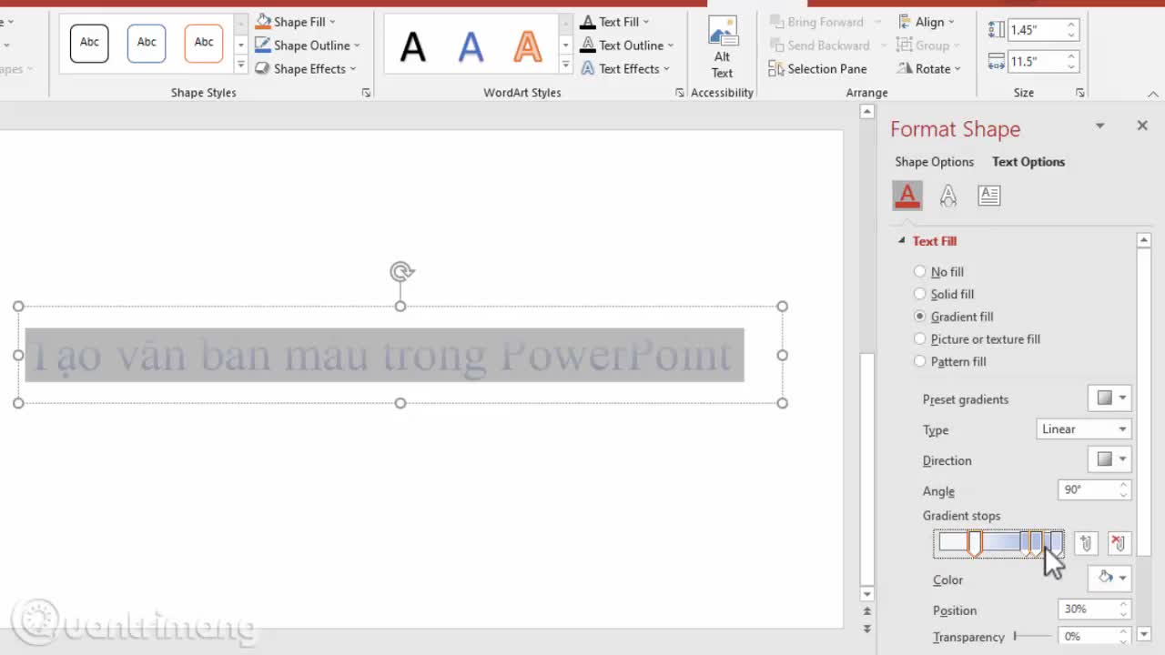
Task: Select the Text Fill & Outline icon
Action: [907, 196]
